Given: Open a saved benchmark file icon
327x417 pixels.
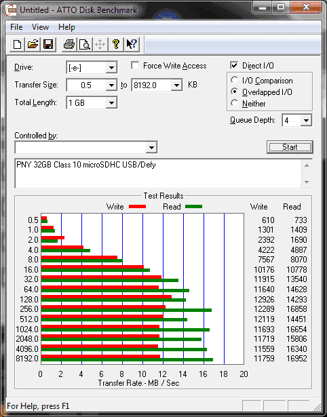Looking at the screenshot, I should click(x=33, y=44).
